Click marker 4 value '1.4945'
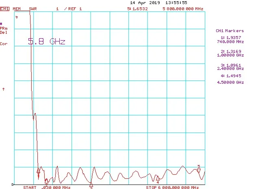The image size is (260, 189). [234, 76]
